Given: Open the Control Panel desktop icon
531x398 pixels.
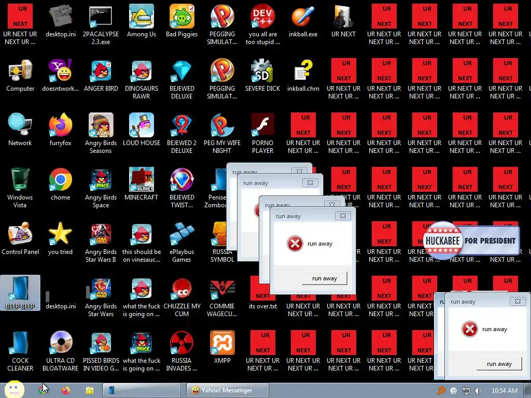Looking at the screenshot, I should tap(20, 239).
